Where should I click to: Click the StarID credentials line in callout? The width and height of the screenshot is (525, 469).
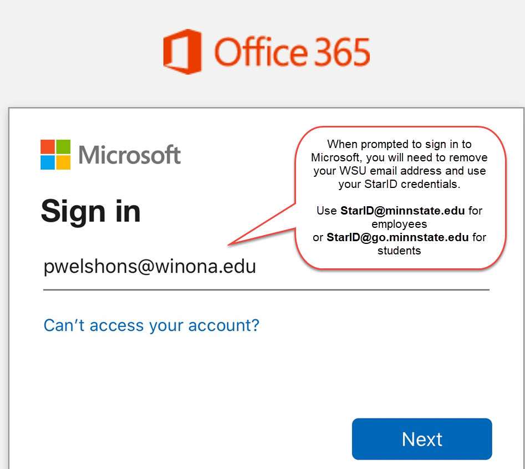[399, 184]
